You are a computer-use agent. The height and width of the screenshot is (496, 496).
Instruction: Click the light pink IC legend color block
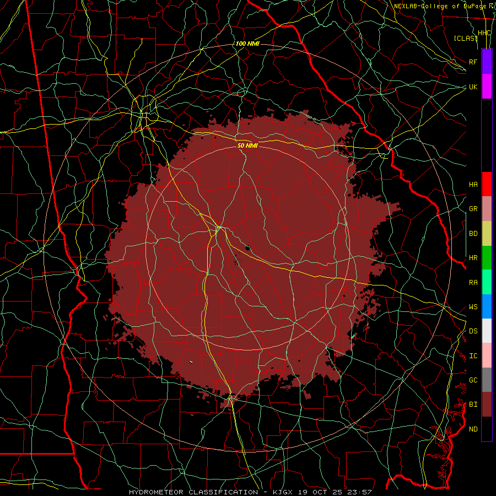(487, 355)
